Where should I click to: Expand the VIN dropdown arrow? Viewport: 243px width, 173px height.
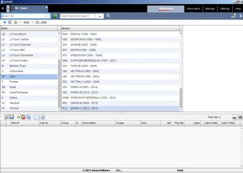[x=46, y=16]
